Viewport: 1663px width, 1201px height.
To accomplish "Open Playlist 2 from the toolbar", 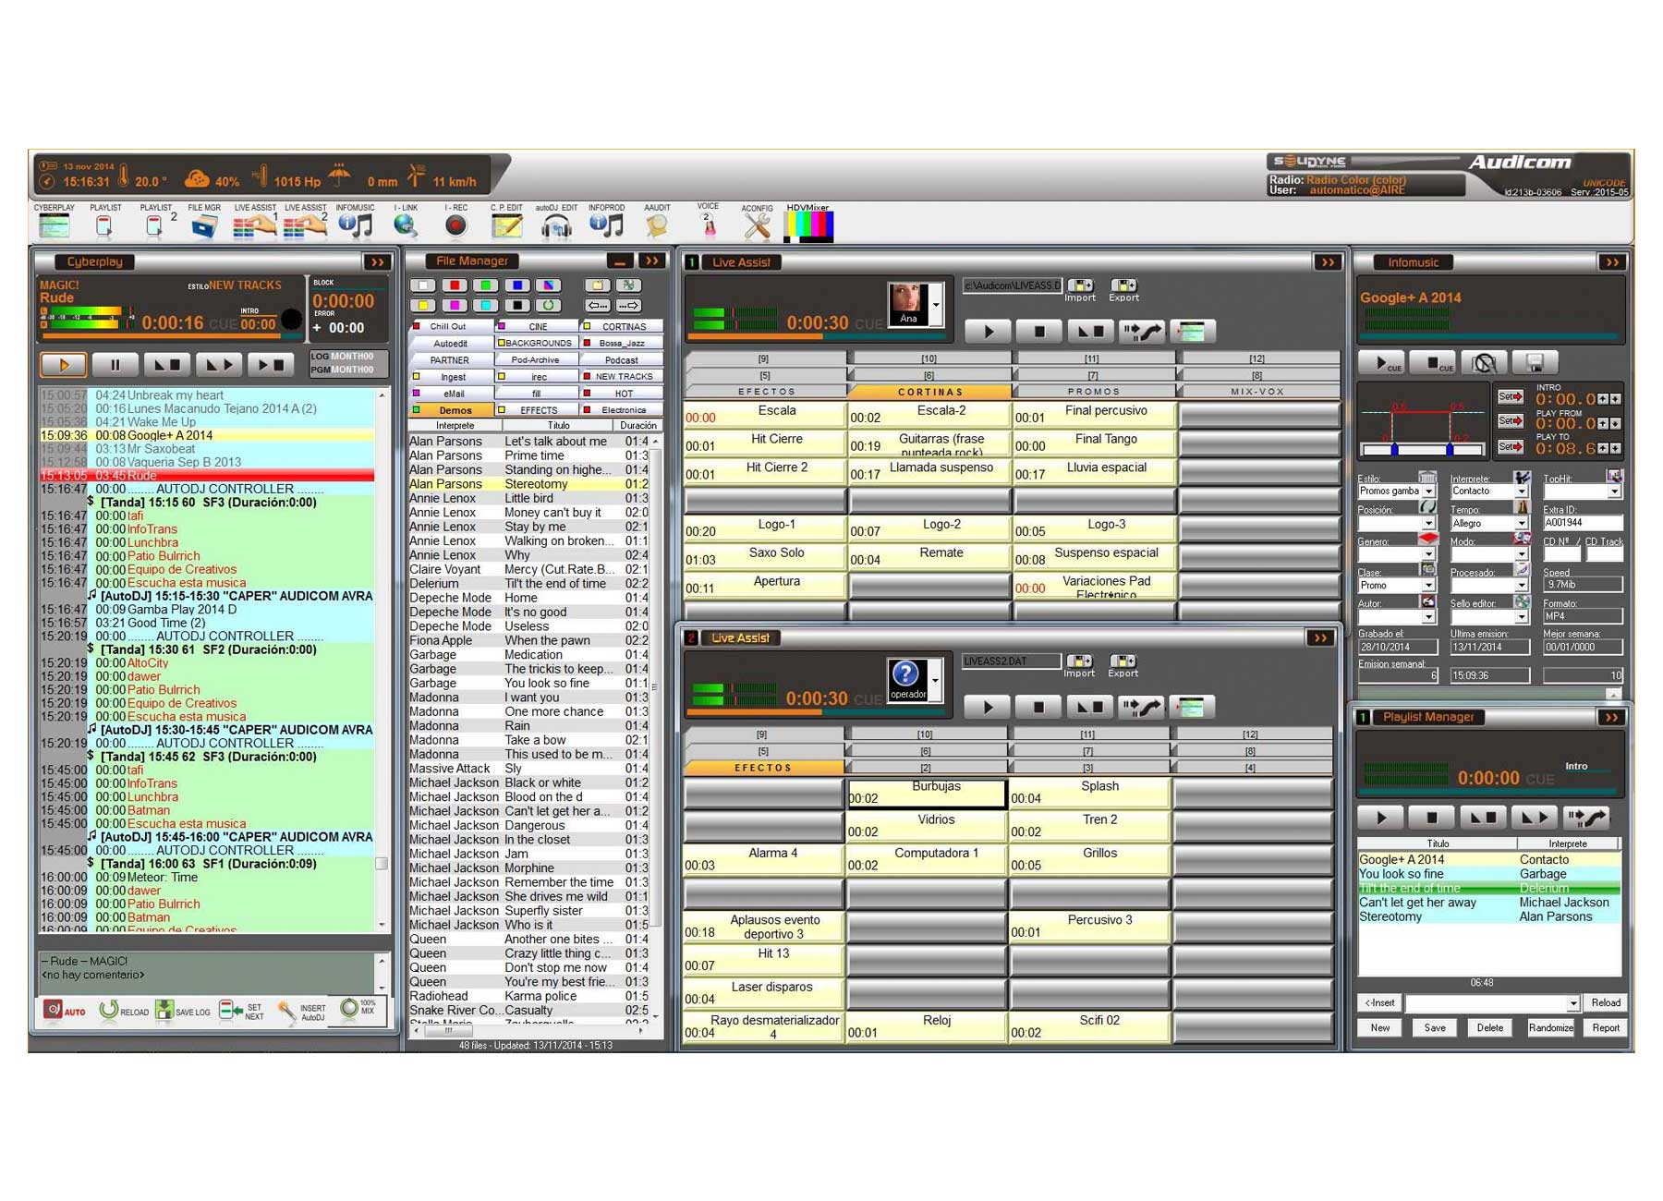I will pyautogui.click(x=155, y=224).
